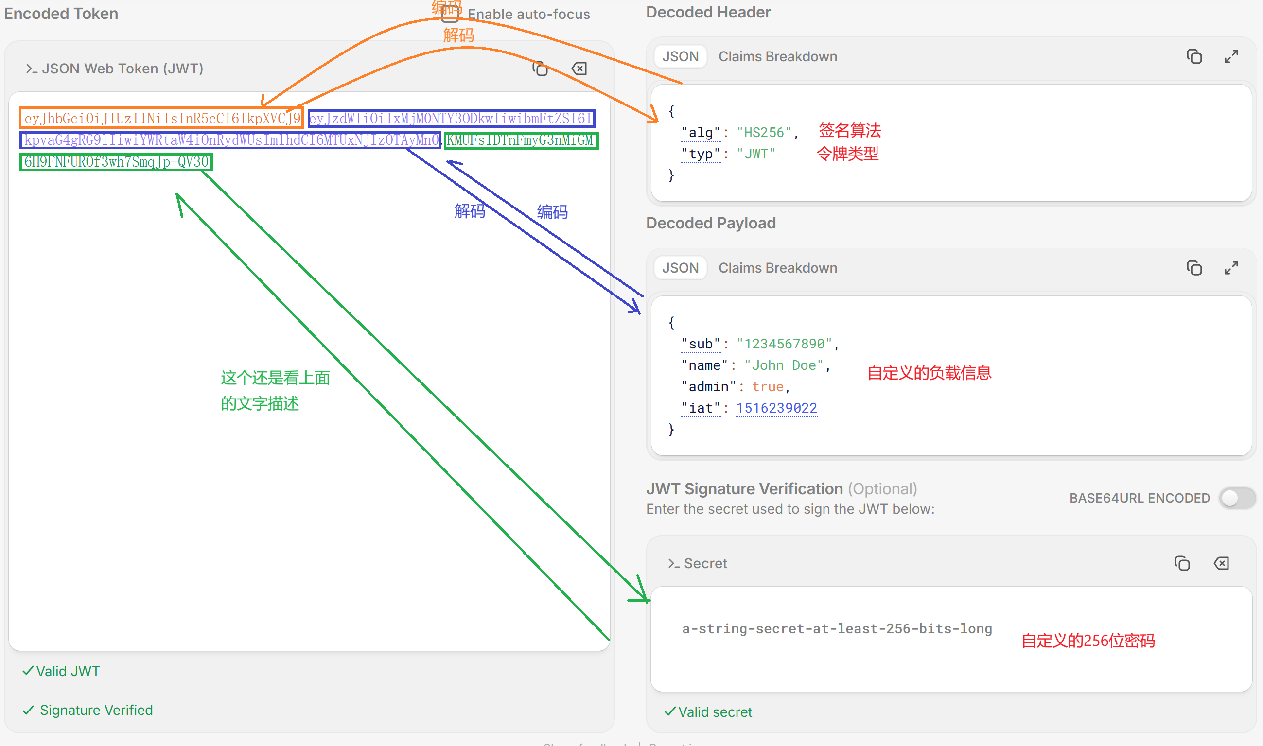Copy the encoded JWT token
The width and height of the screenshot is (1263, 746).
click(x=540, y=69)
